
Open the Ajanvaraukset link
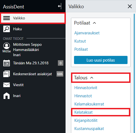click(87, 33)
